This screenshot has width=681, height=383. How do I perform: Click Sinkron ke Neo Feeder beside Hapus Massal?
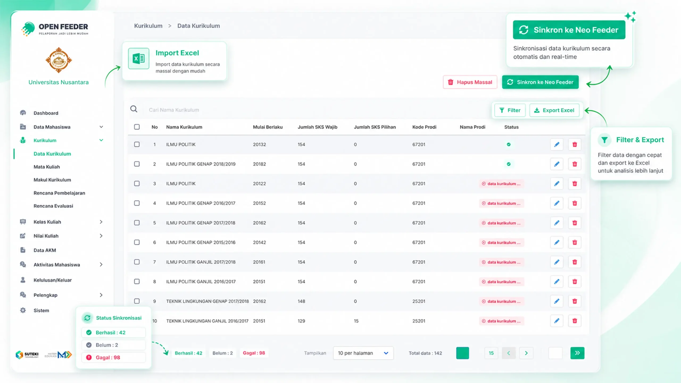pyautogui.click(x=540, y=82)
